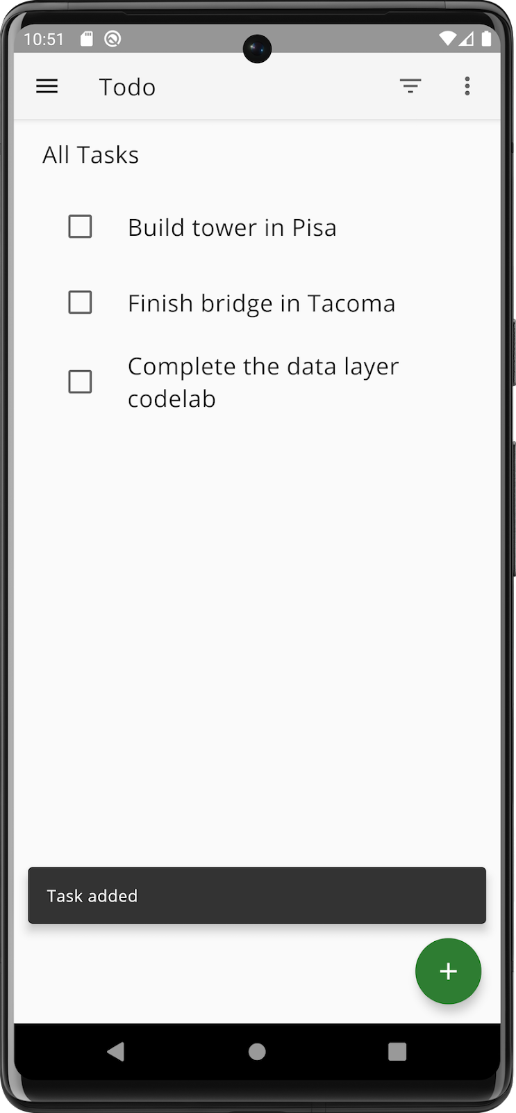Tap the data saver icon in status bar
Image resolution: width=516 pixels, height=1113 pixels.
point(111,40)
